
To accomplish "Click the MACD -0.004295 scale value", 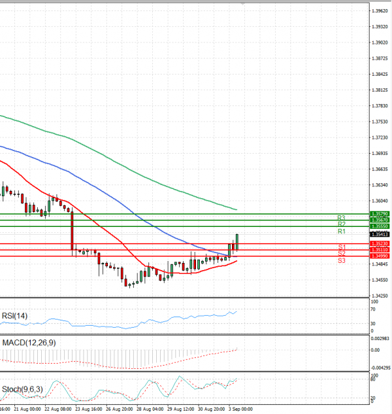I will point(381,368).
